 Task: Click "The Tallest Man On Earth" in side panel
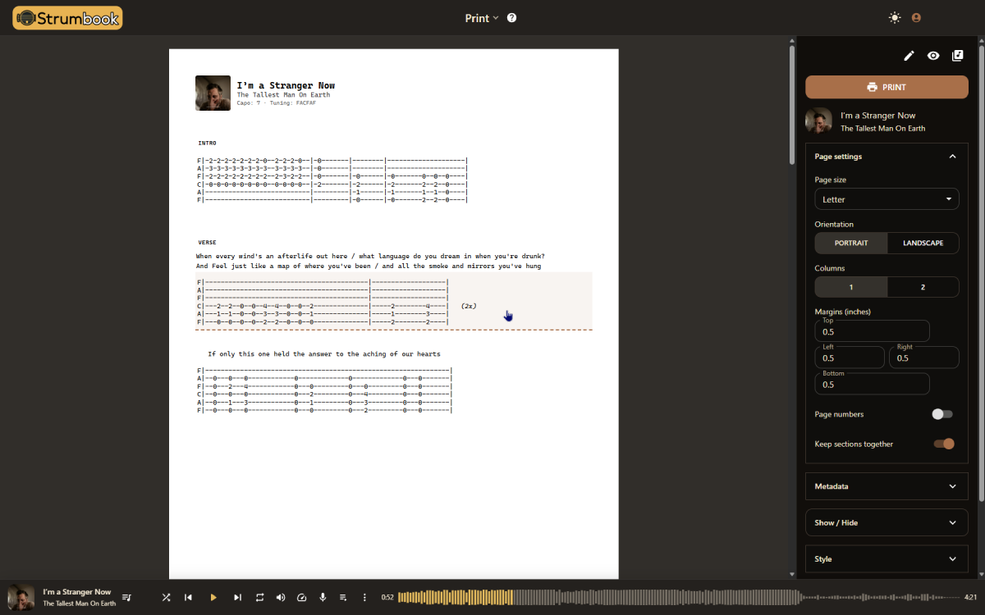[x=882, y=128]
